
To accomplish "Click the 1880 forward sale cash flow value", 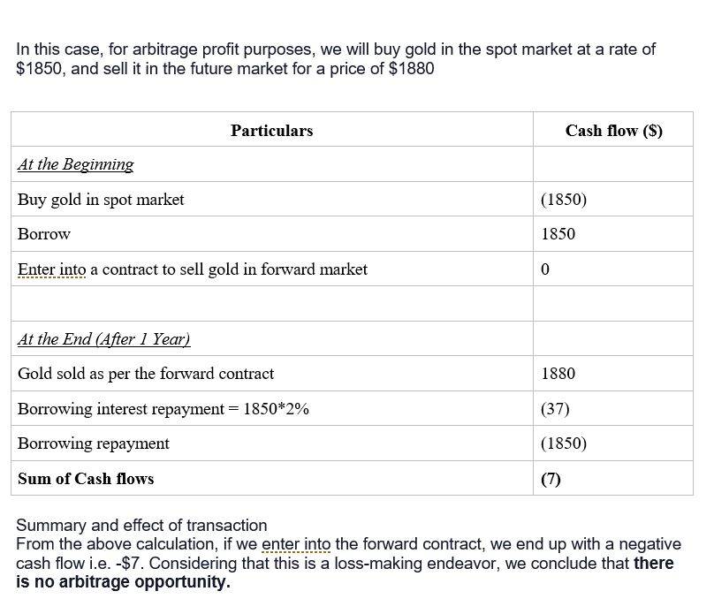I will tap(558, 374).
